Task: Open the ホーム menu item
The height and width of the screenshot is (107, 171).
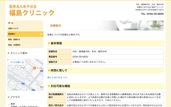Action: point(11,23)
